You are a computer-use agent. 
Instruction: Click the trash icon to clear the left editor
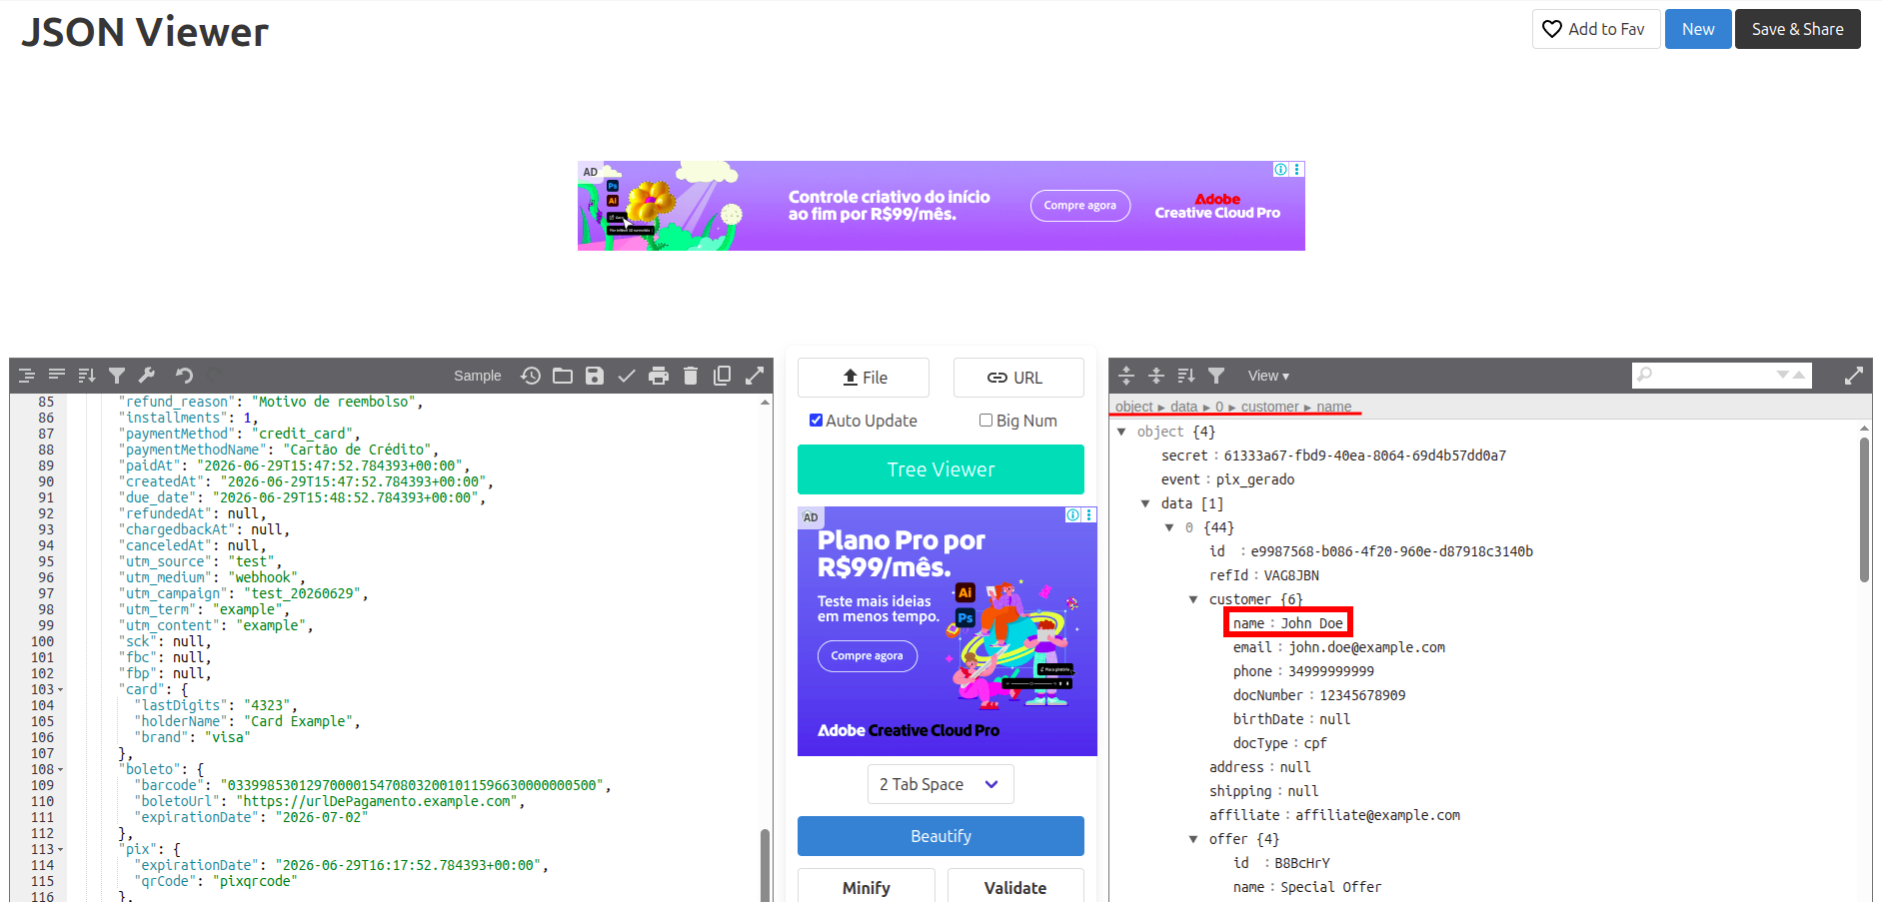(x=691, y=376)
